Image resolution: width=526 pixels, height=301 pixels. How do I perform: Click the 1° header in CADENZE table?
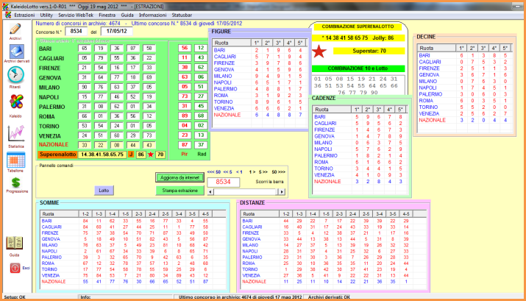(357, 110)
